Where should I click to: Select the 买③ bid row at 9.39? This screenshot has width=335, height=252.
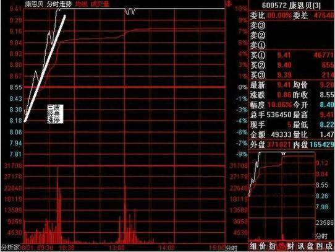291,75
